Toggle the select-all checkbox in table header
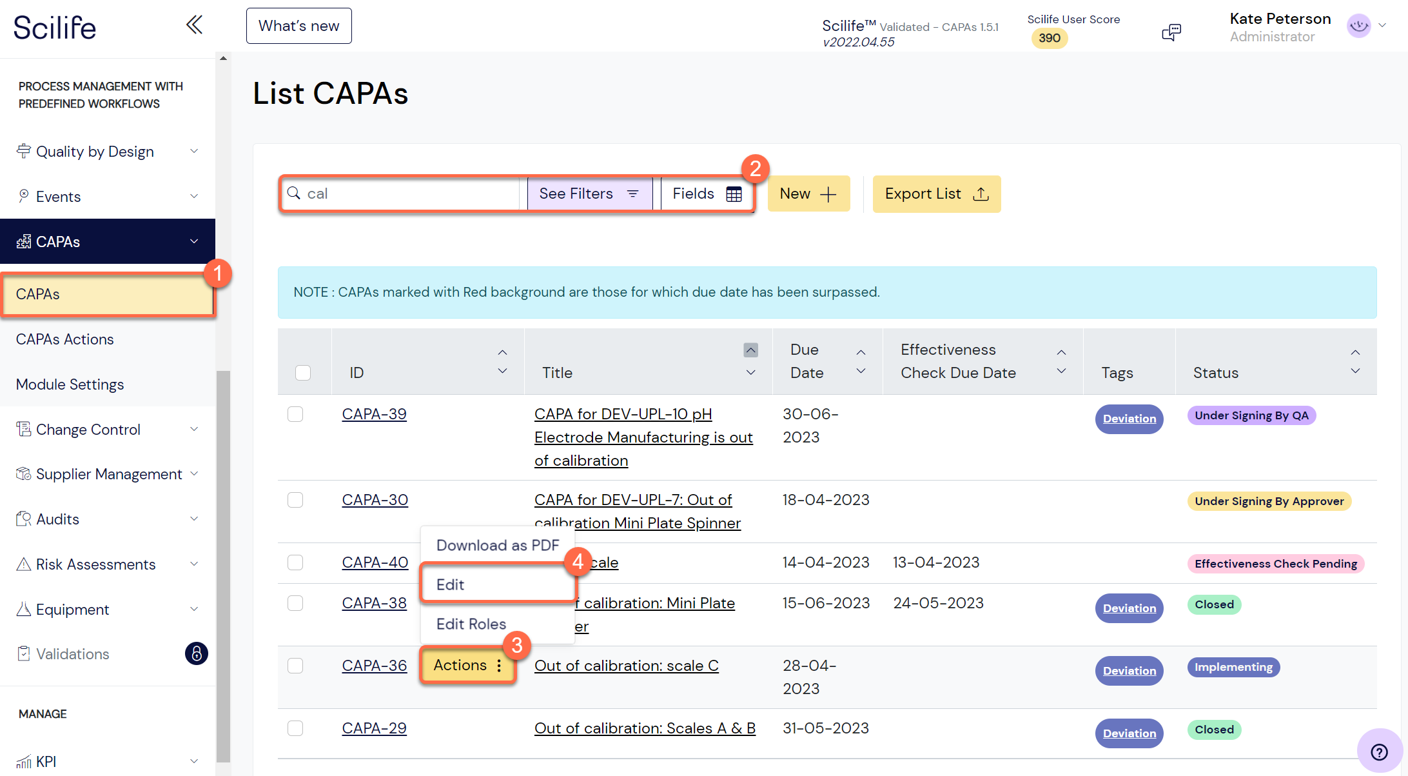Viewport: 1408px width, 776px height. 303,373
